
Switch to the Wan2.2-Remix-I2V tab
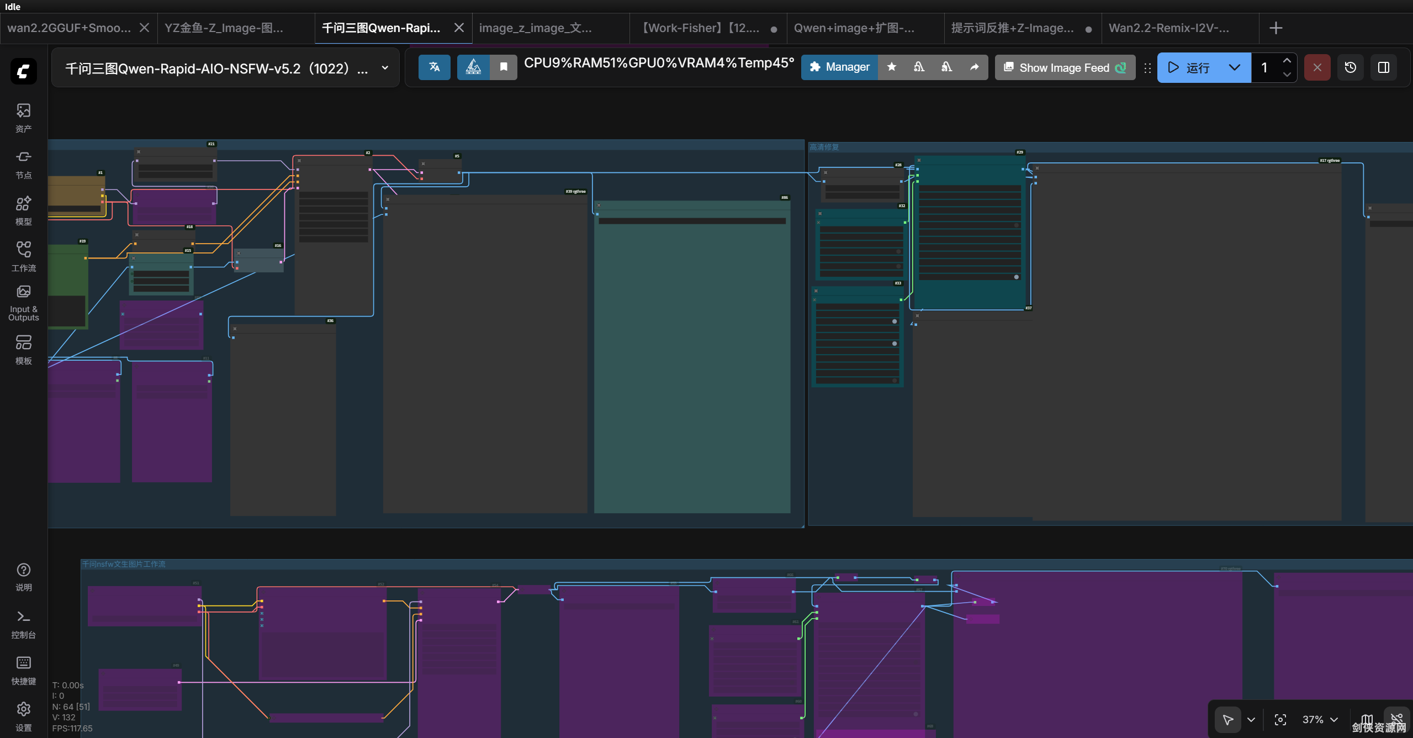click(1169, 28)
